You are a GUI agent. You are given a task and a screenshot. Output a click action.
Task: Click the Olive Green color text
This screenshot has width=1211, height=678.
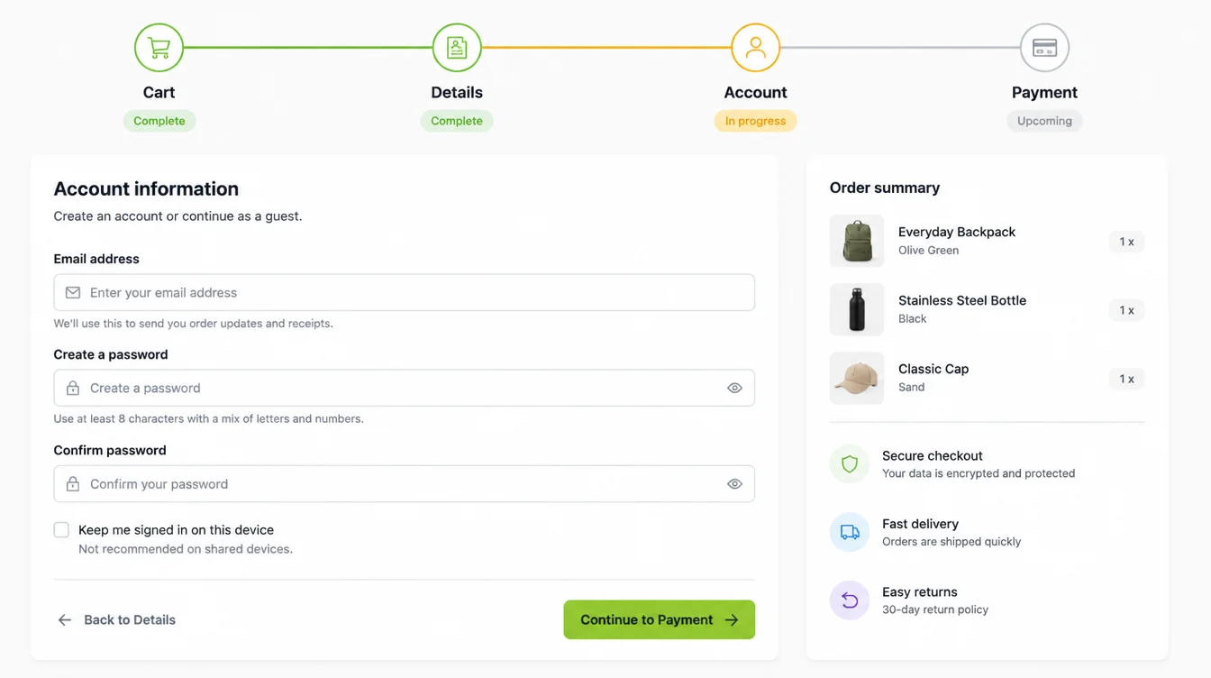(x=928, y=251)
